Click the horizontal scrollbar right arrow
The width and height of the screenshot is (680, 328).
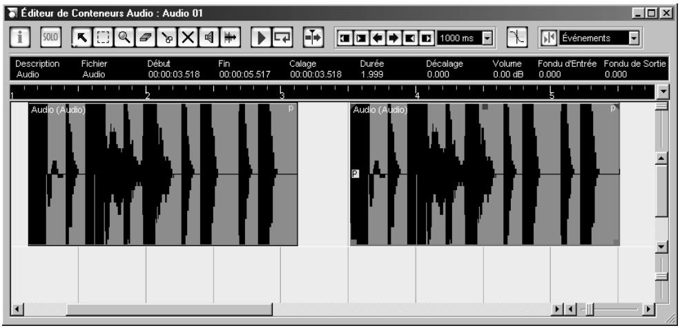pos(557,309)
